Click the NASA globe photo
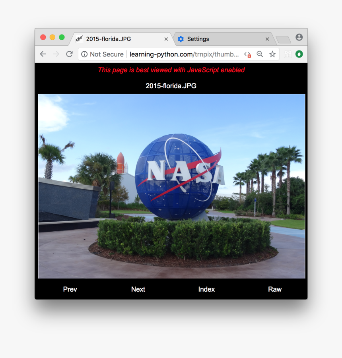The height and width of the screenshot is (358, 342). 171,186
